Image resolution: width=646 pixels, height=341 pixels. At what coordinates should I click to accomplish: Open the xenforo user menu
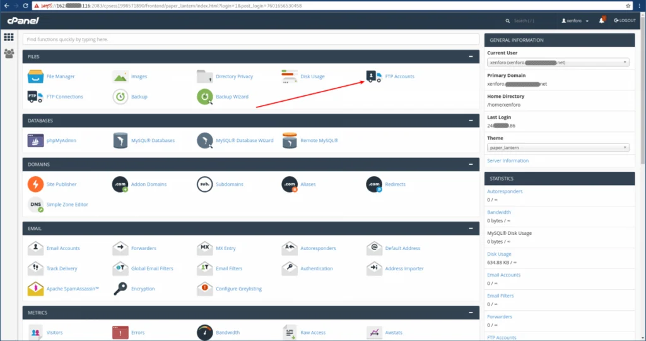point(575,21)
